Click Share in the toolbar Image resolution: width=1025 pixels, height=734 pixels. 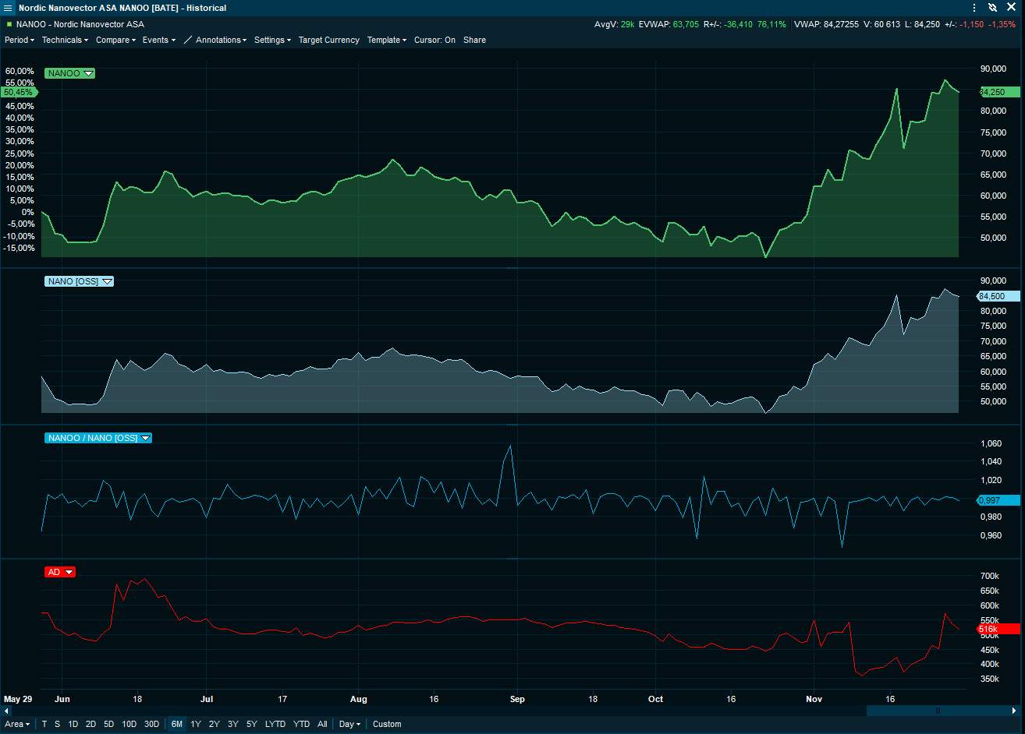[x=474, y=40]
